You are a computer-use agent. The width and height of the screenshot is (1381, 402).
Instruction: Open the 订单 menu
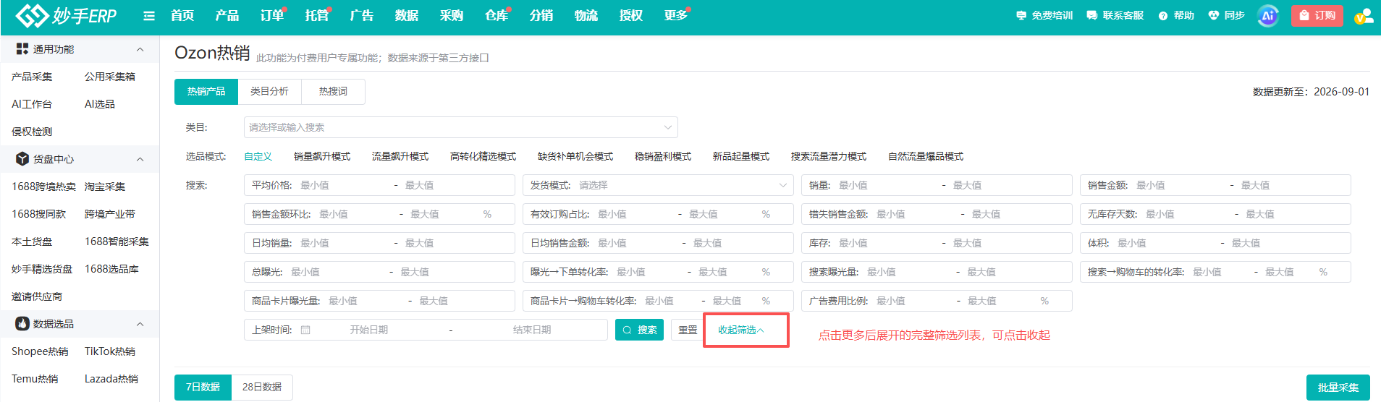tap(272, 16)
